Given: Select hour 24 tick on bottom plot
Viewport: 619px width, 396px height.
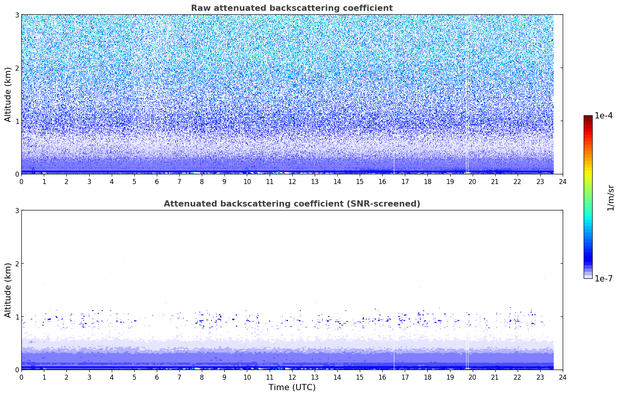Looking at the screenshot, I should pos(562,377).
